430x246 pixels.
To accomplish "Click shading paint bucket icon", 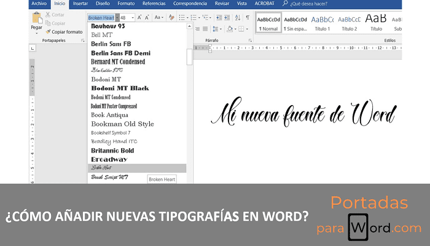I will pos(230,29).
